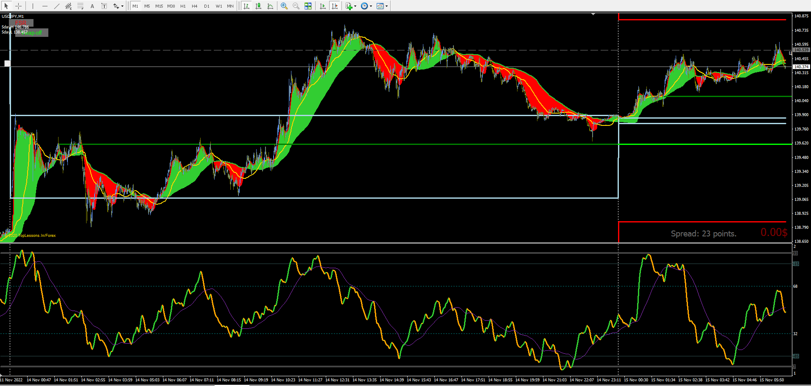The image size is (811, 386).
Task: Click the periodicity clock icon
Action: (364, 6)
